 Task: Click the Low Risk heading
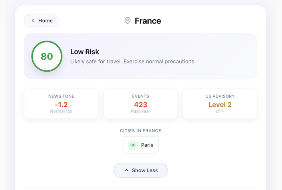[85, 52]
